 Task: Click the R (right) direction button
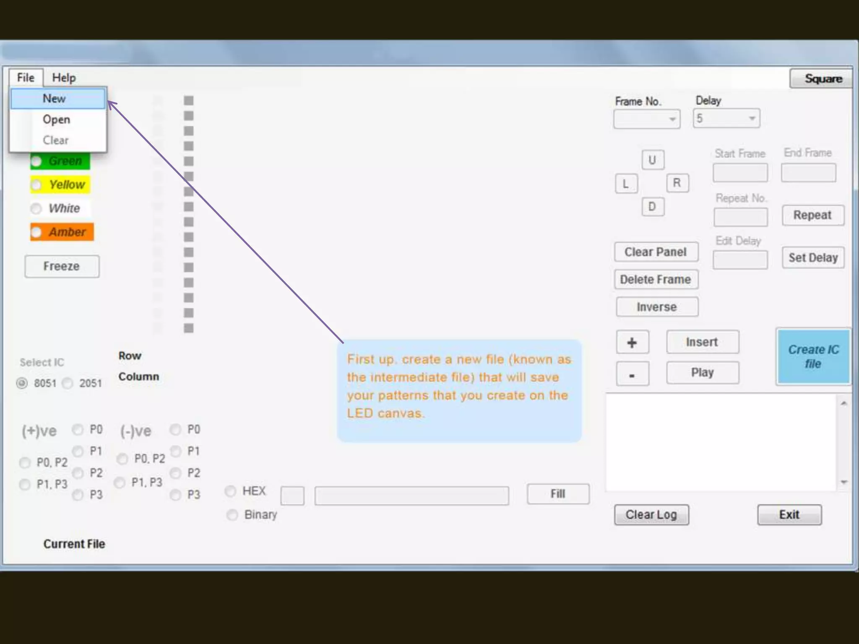[677, 183]
